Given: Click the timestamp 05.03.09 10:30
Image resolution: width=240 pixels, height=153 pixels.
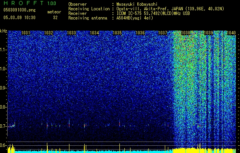Looking at the screenshot, I should pos(19,18).
